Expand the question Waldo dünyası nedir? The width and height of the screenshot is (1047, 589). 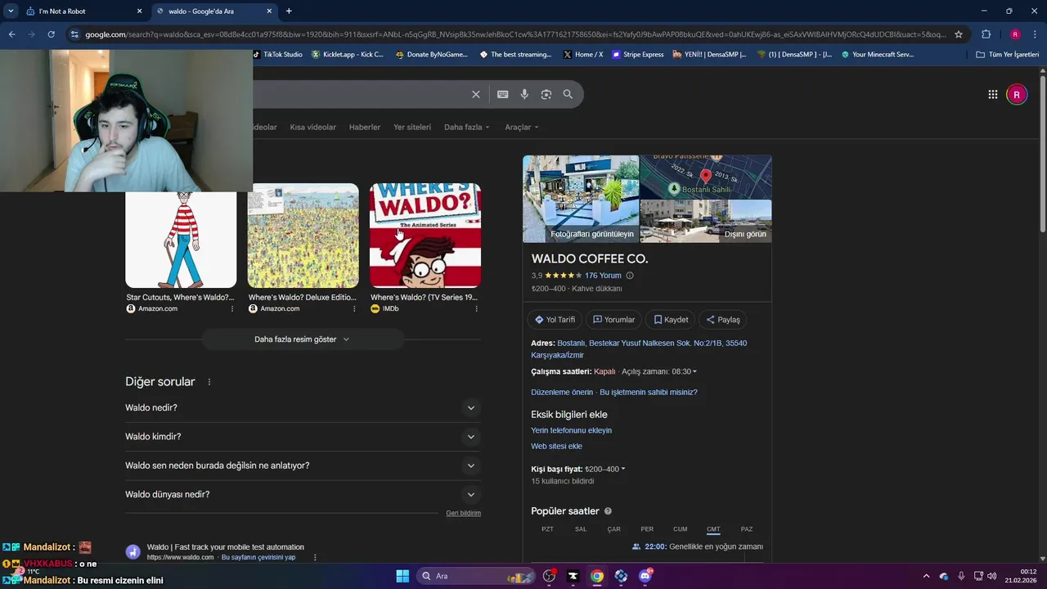(x=302, y=494)
